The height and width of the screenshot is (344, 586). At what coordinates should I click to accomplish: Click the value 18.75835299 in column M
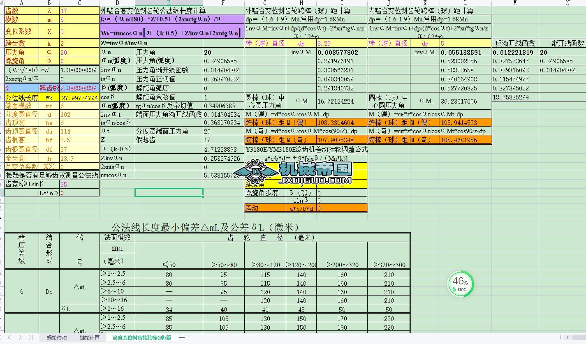pos(515,97)
